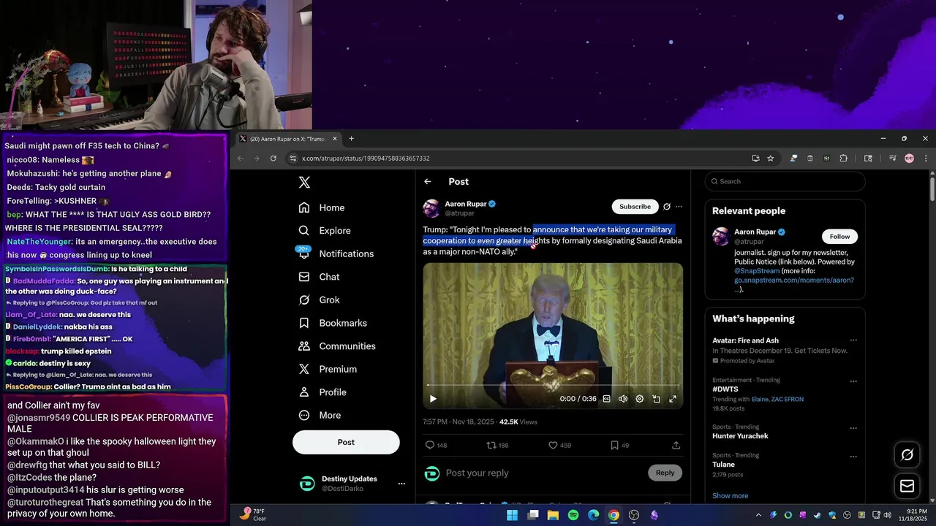Screen dimensions: 936x526
Task: Click Show more under What's happening
Action: tap(730, 496)
